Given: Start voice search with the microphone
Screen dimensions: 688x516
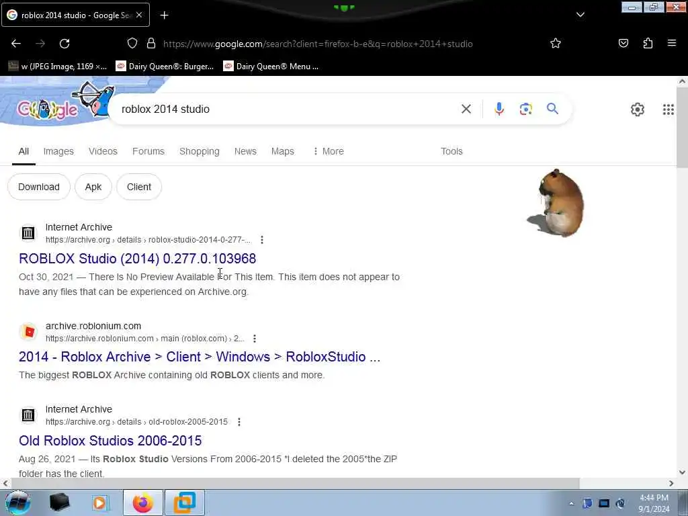Looking at the screenshot, I should pyautogui.click(x=499, y=109).
